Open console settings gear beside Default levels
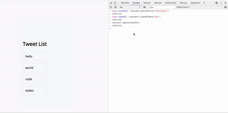This screenshot has height=113, width=228. click(x=225, y=7)
